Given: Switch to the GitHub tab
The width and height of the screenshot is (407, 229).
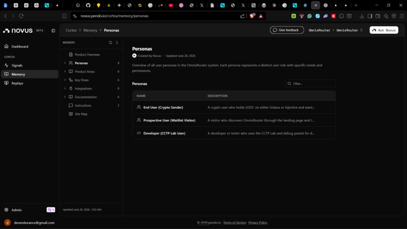Looking at the screenshot, I should [x=88, y=5].
